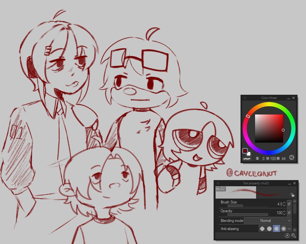Minimize the Color Wheel panel
The height and width of the screenshot is (244, 306).
click(288, 98)
